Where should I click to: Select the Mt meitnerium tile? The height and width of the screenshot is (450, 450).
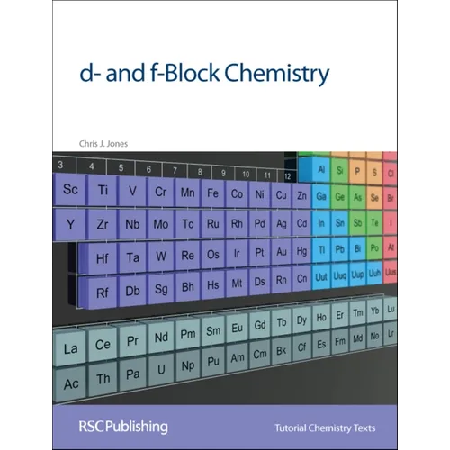tap(237, 283)
